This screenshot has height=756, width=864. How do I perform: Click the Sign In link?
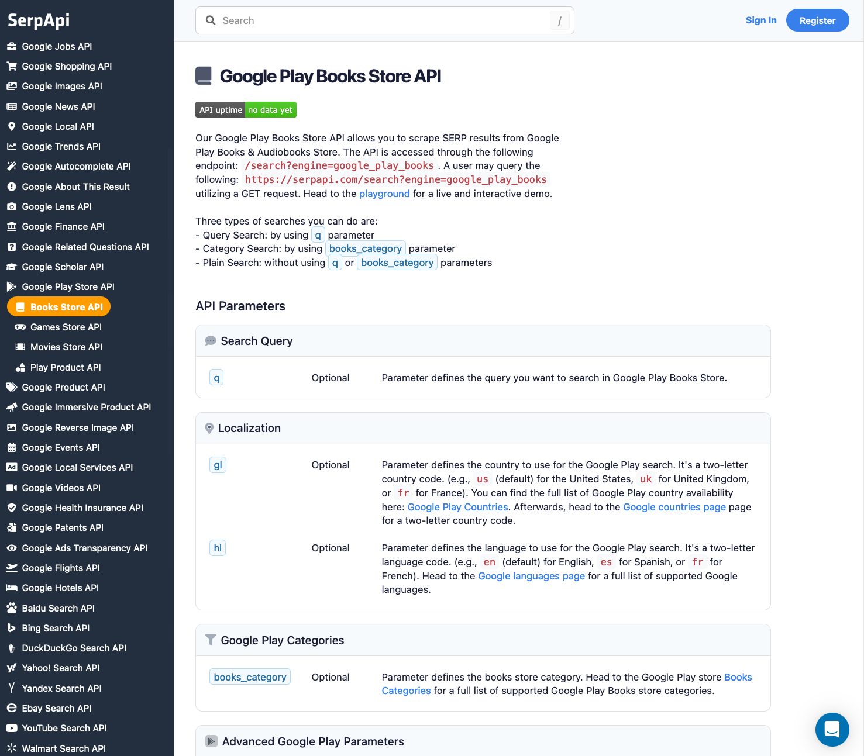(x=761, y=20)
